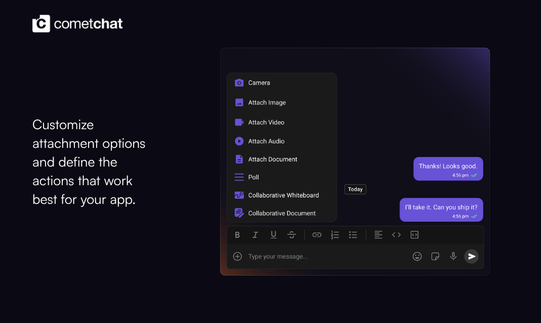This screenshot has width=541, height=323.
Task: Click inside the Type your message field
Action: coord(283,256)
